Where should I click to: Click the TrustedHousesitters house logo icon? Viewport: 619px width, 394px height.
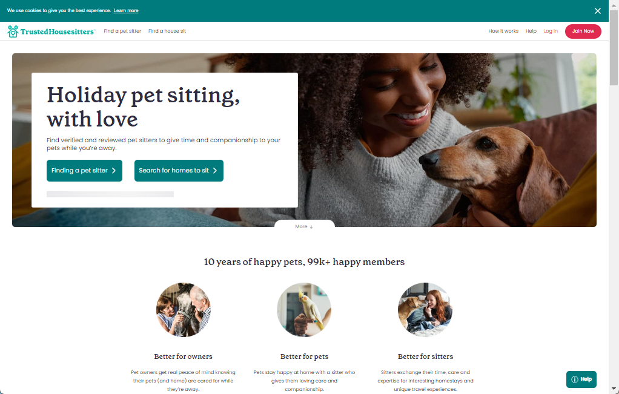click(13, 31)
